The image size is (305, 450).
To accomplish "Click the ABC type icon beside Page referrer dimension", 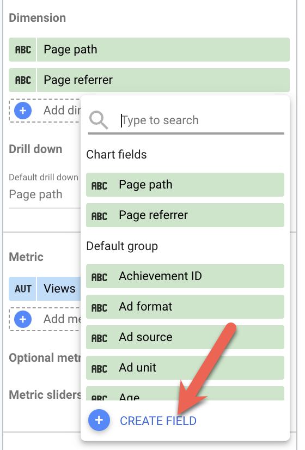I will pyautogui.click(x=23, y=80).
